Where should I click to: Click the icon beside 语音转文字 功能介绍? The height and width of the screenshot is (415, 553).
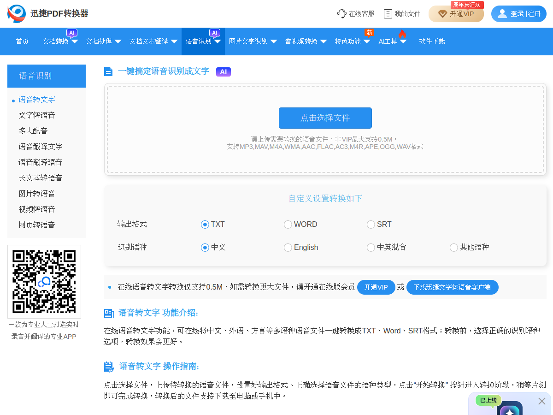tap(109, 314)
